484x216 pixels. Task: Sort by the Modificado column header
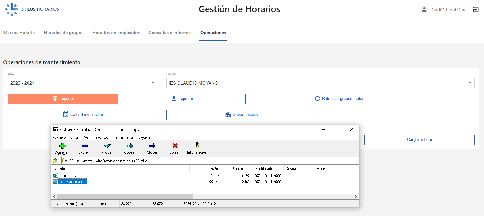point(268,169)
